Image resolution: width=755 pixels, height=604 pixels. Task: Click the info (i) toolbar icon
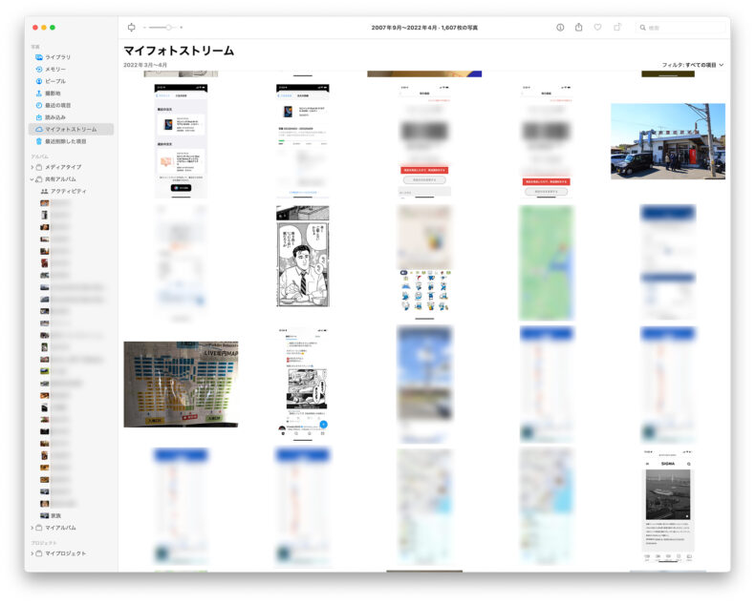point(560,28)
